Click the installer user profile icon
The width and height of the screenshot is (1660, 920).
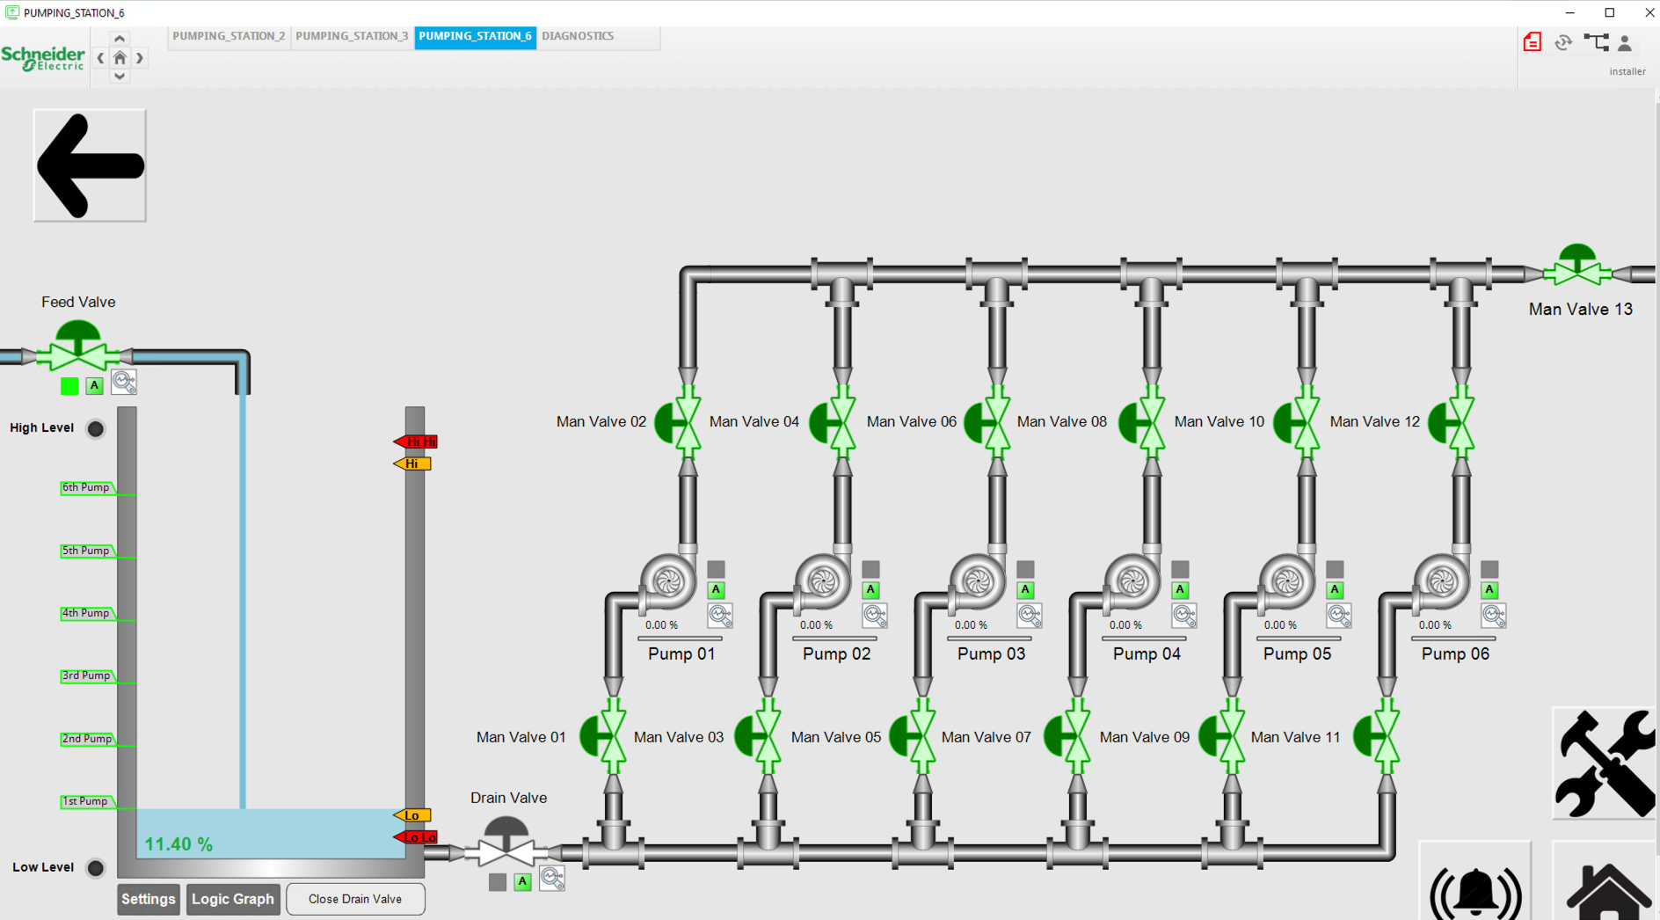(x=1625, y=43)
